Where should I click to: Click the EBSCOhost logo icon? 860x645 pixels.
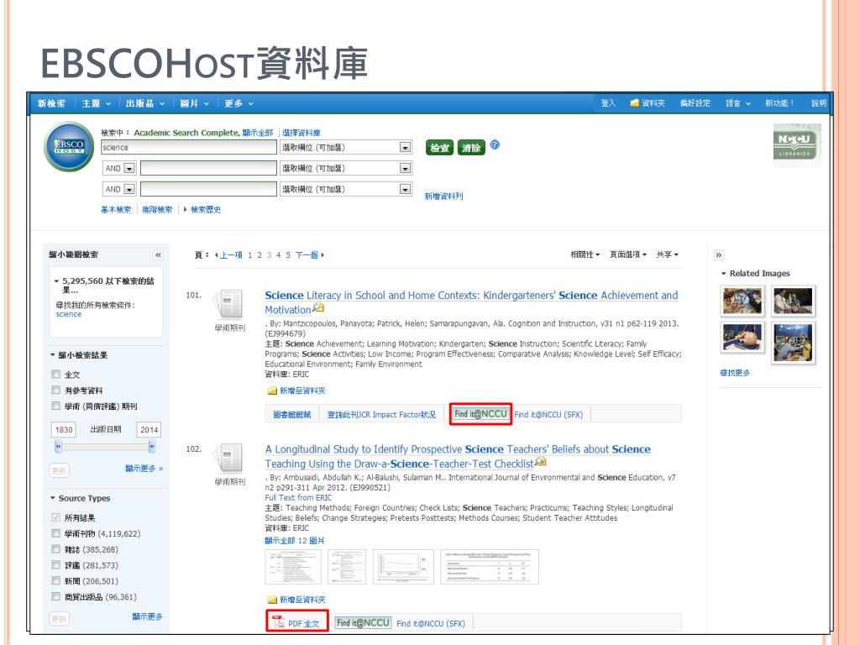point(69,147)
